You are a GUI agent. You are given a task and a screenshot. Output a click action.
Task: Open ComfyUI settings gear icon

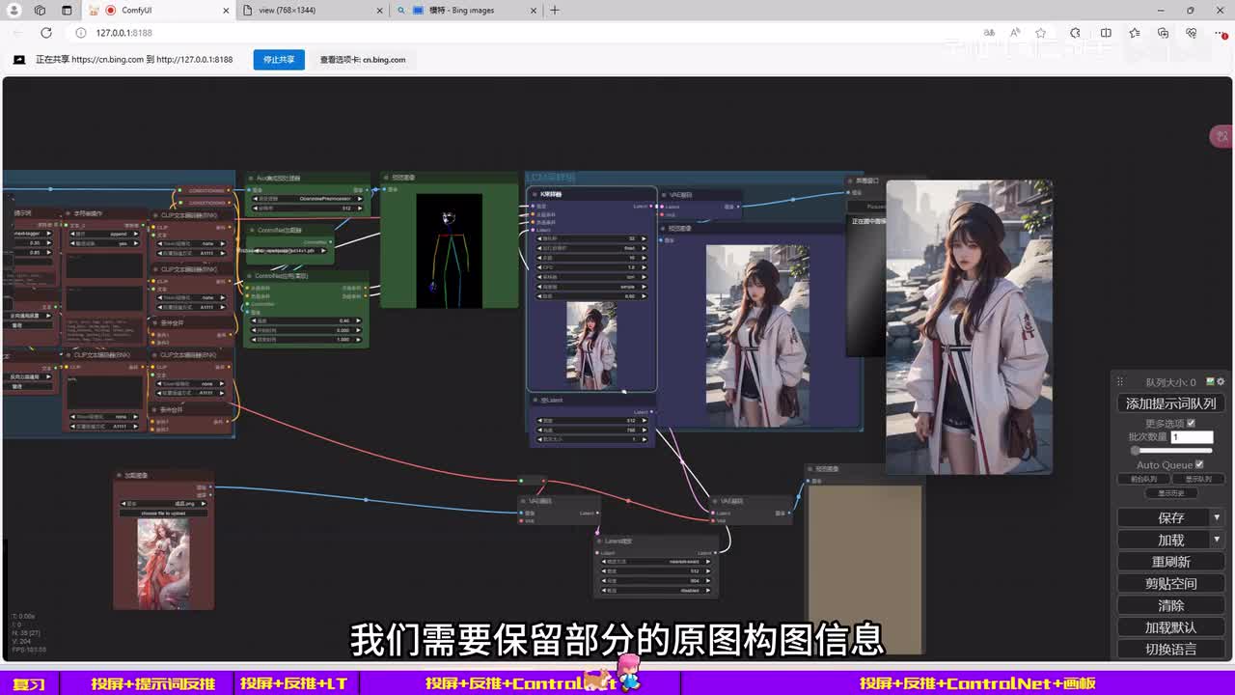(x=1221, y=382)
